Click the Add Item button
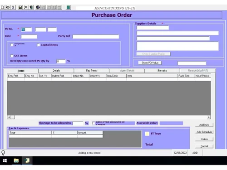227x170 pixels. click(204, 125)
